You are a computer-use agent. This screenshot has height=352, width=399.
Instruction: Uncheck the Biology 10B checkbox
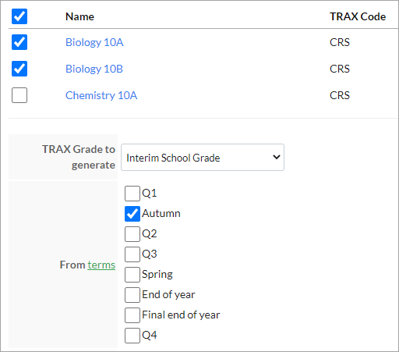tap(19, 69)
